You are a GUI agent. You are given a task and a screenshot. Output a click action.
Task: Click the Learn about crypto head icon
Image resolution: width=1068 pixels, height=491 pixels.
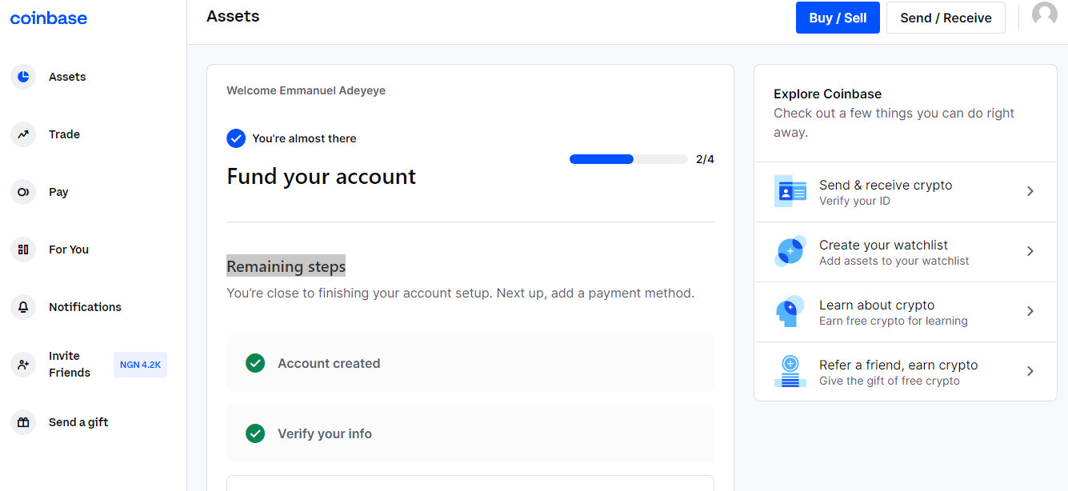click(x=790, y=312)
